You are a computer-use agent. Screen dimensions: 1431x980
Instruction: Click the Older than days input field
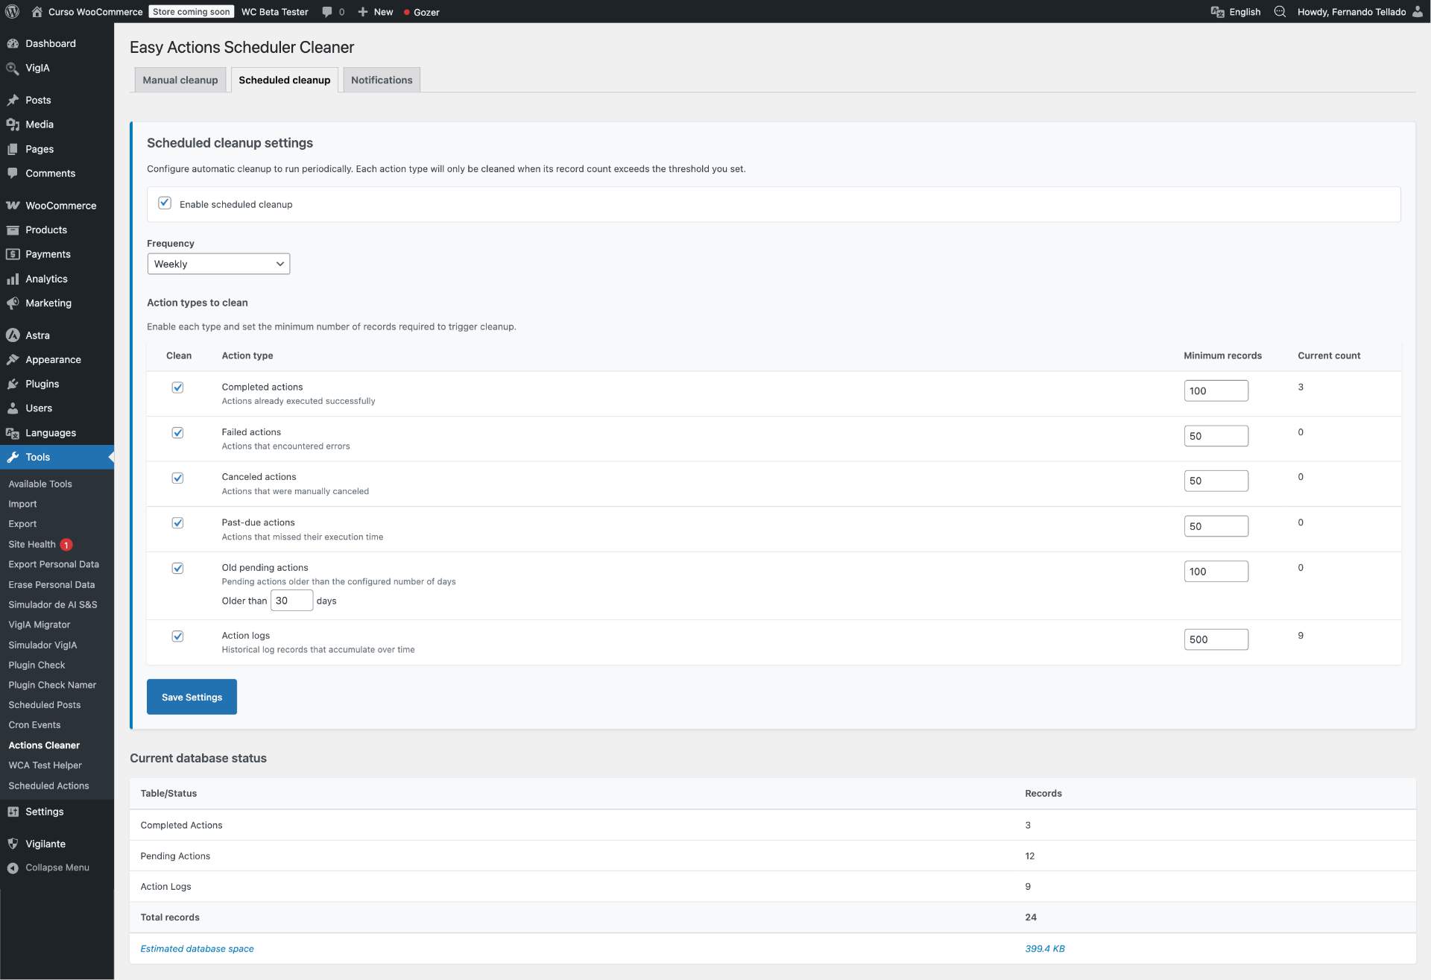click(x=291, y=601)
